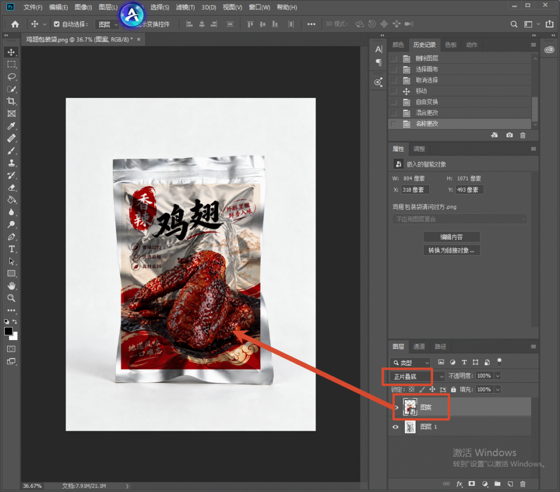The image size is (560, 492).
Task: Add layer style with fx icon
Action: click(x=459, y=484)
